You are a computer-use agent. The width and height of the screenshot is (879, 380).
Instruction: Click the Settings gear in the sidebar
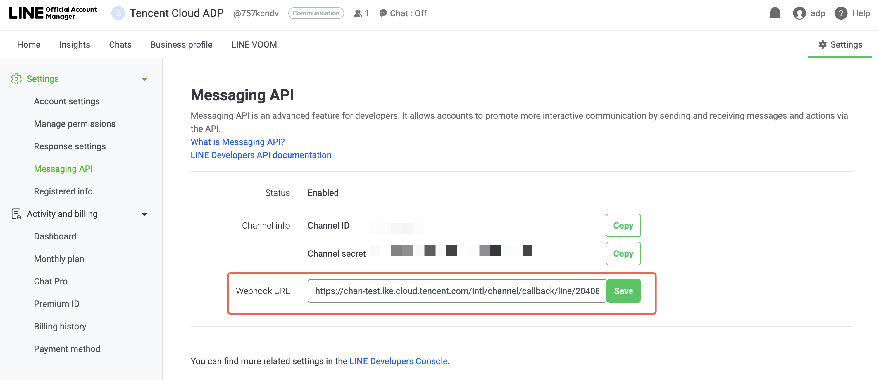(x=16, y=79)
